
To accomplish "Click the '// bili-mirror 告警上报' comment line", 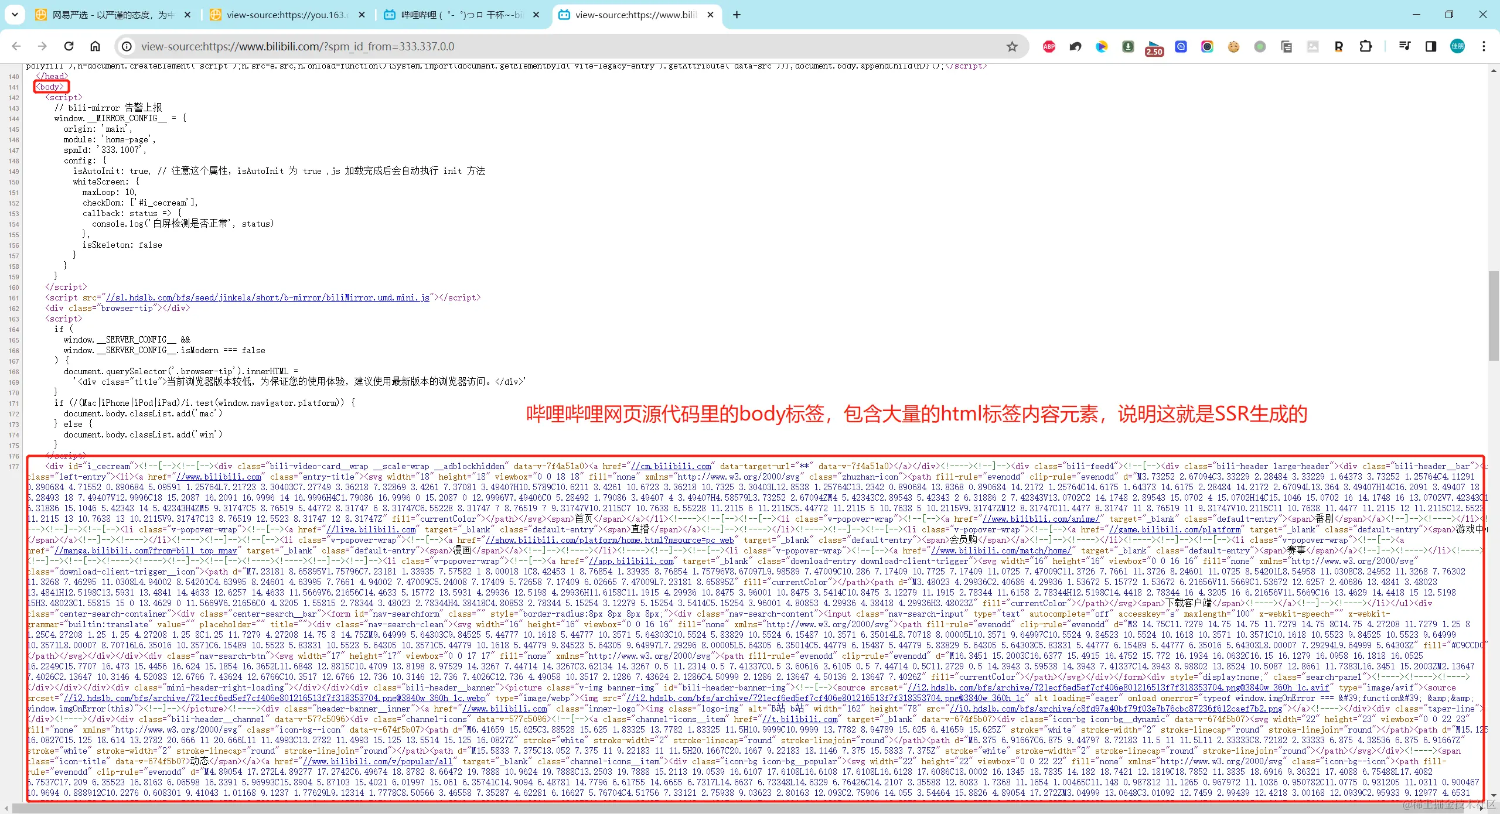I will [108, 108].
